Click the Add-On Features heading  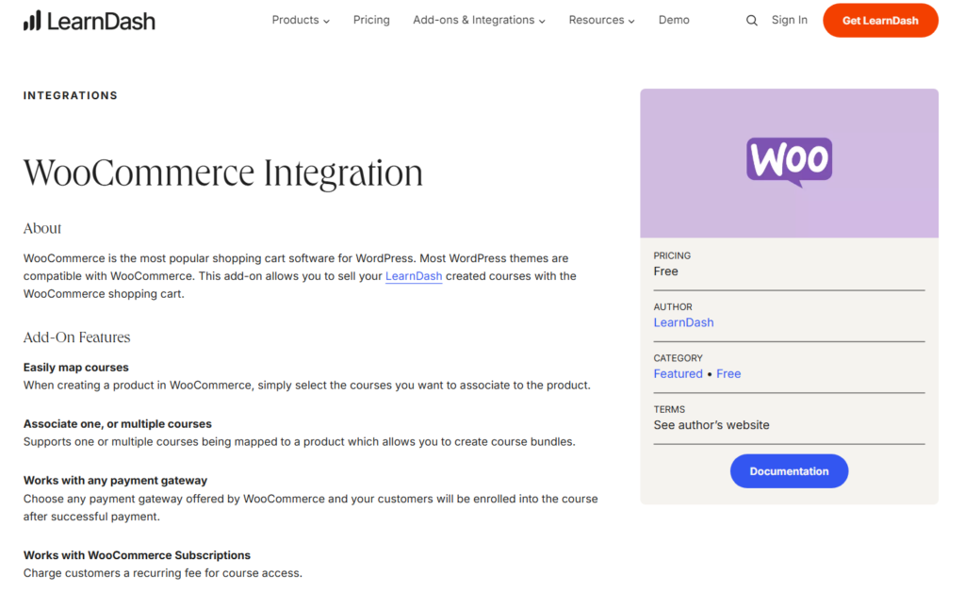click(76, 337)
